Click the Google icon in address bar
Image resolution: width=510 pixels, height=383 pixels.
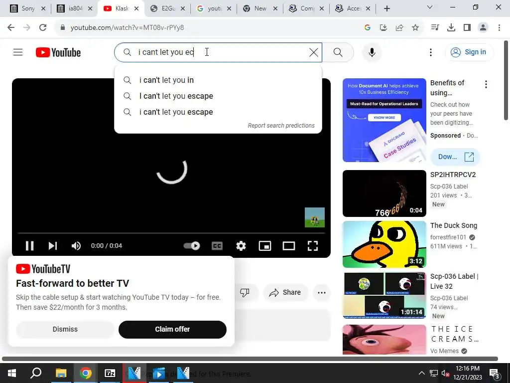pos(367,28)
